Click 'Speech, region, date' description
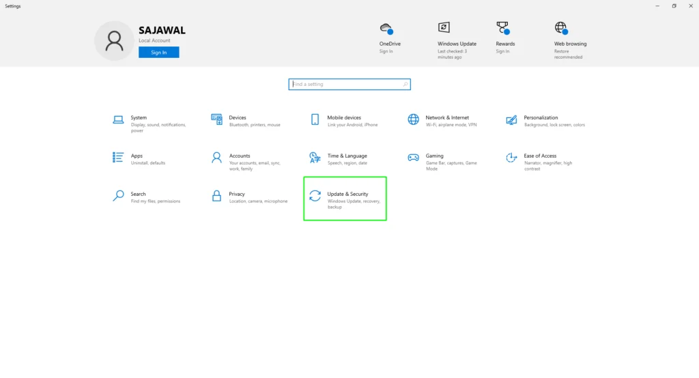The image size is (699, 378). (x=347, y=163)
